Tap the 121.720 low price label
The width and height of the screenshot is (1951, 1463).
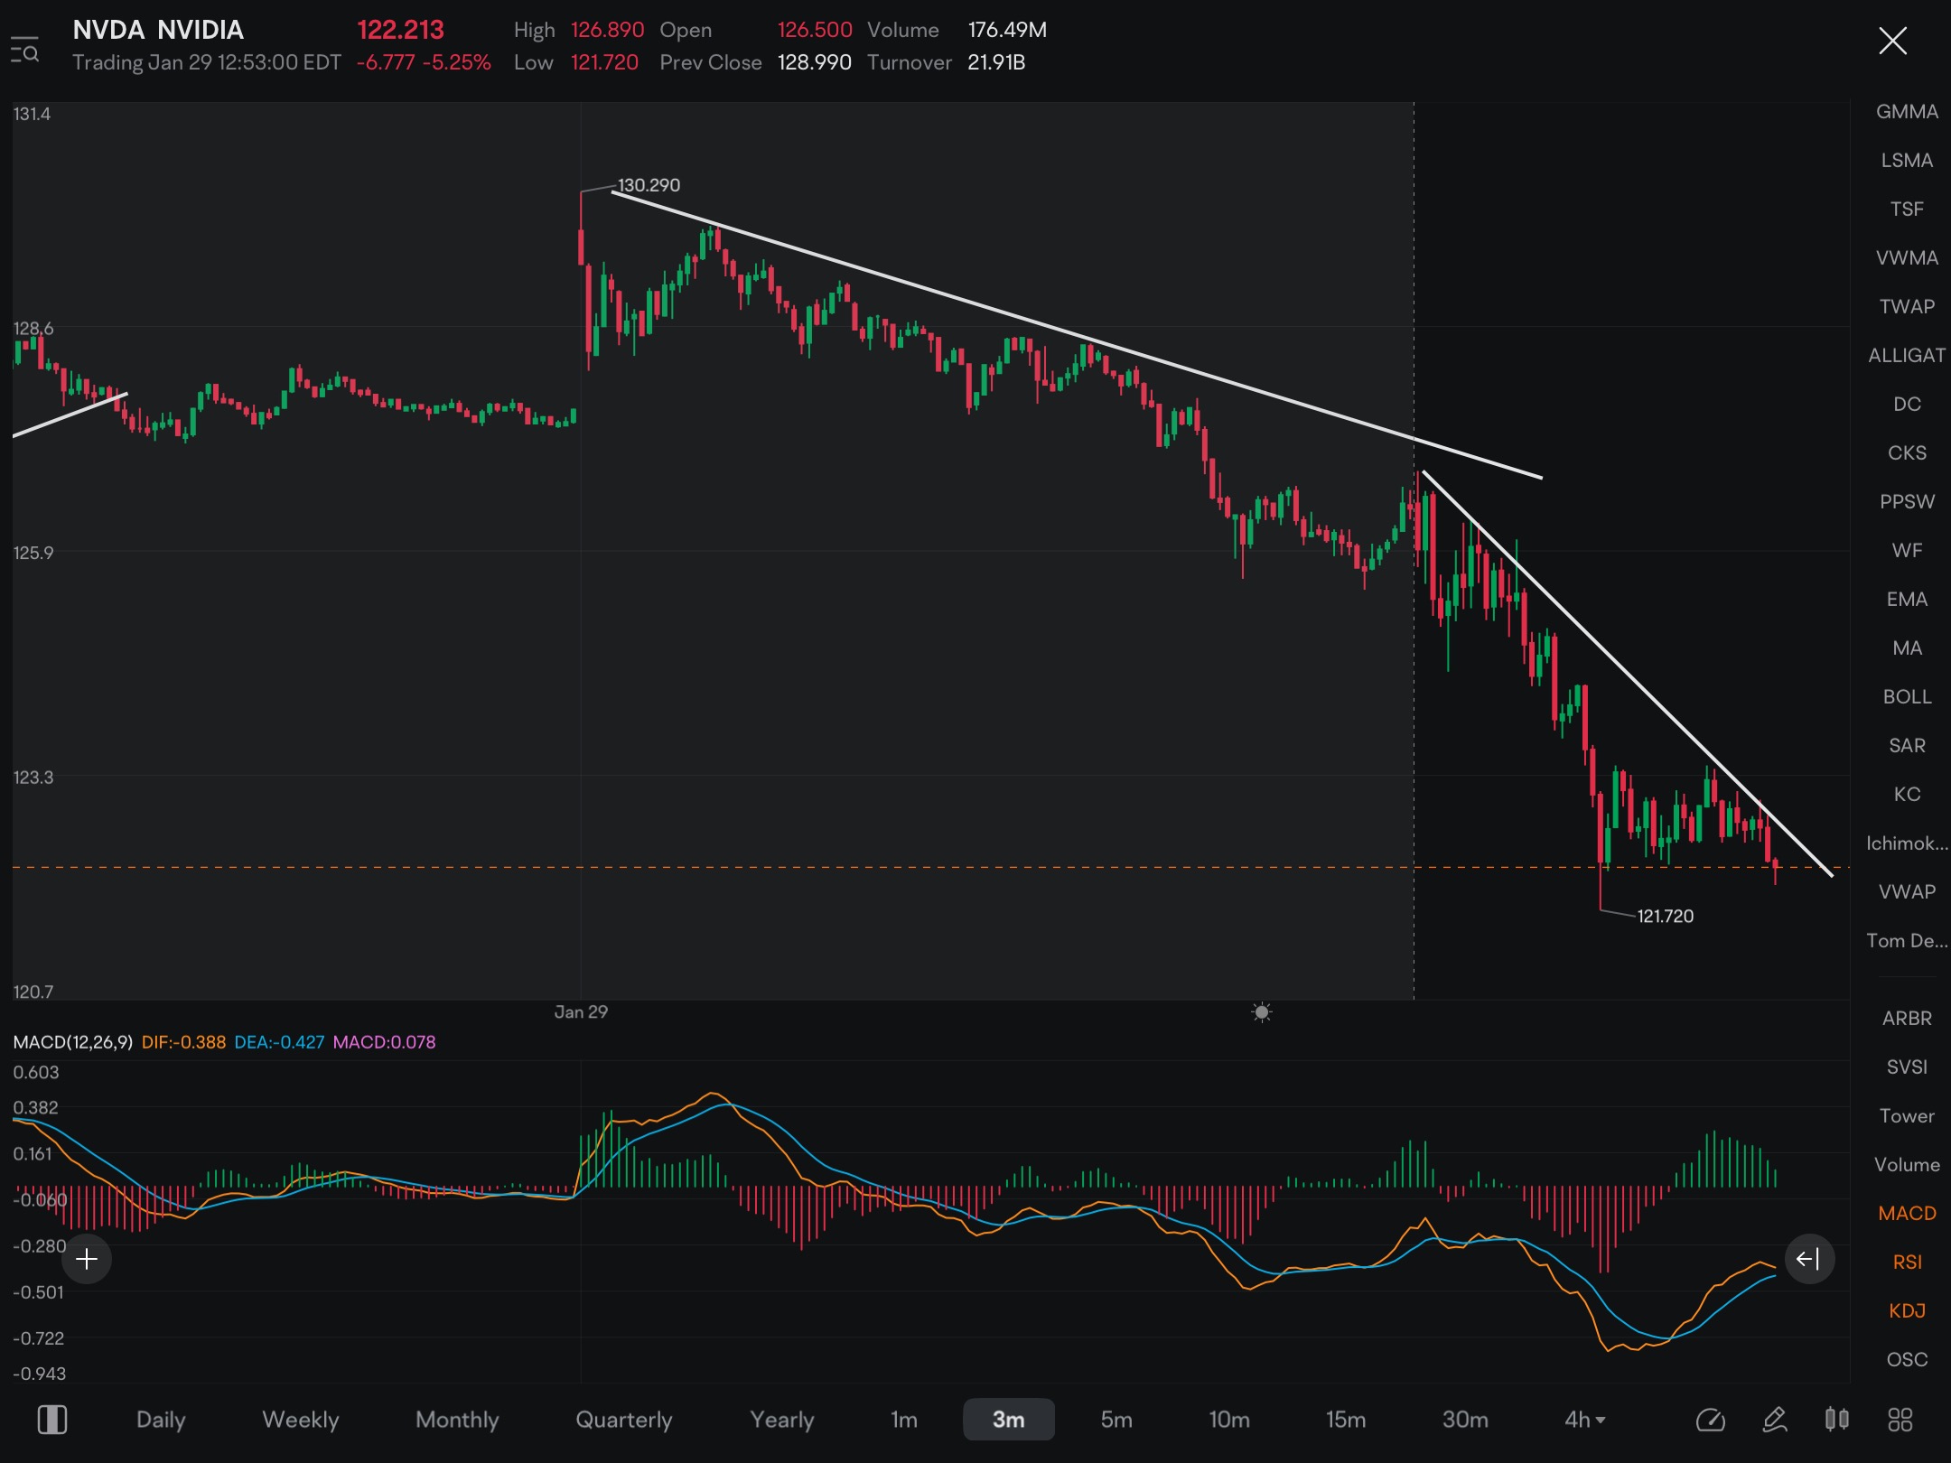point(1665,917)
